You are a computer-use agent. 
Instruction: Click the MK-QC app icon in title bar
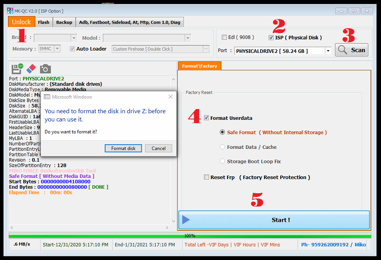[x=10, y=11]
